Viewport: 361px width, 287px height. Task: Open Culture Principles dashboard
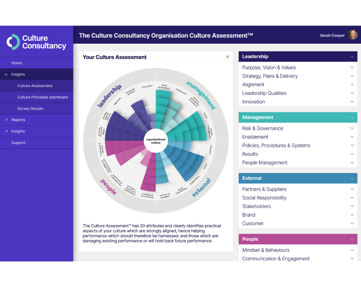coord(43,97)
